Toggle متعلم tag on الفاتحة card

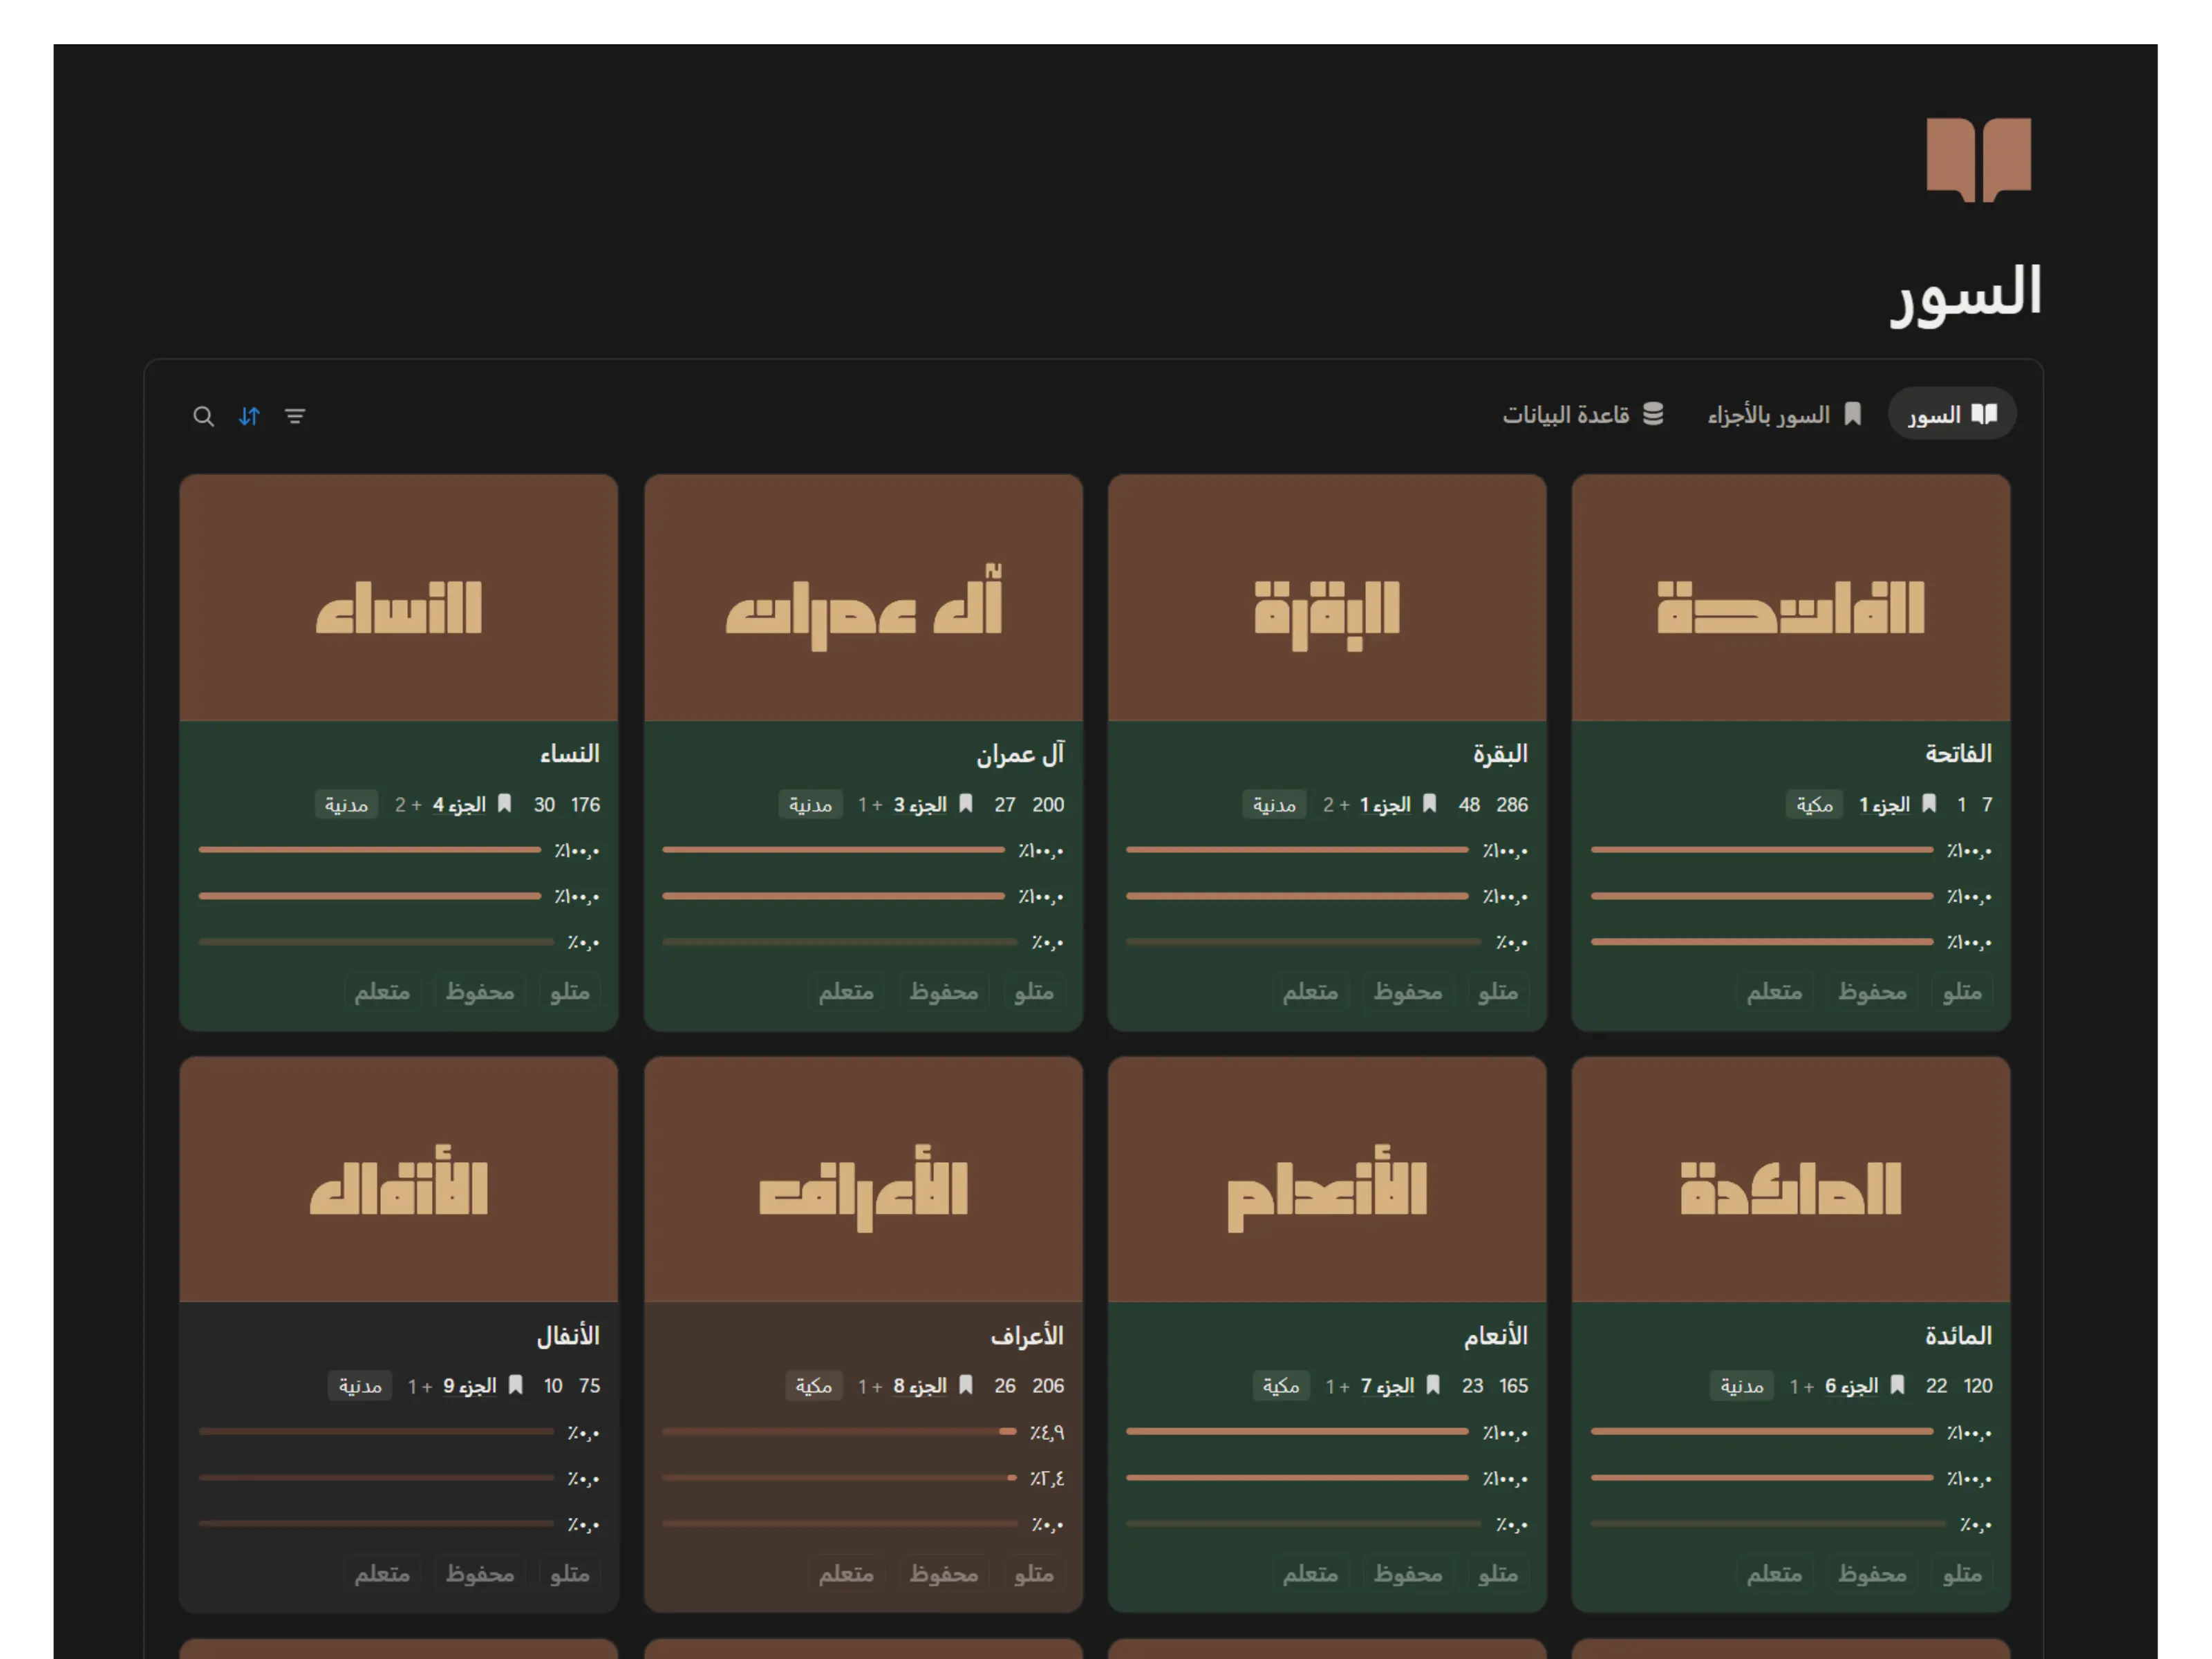click(1774, 992)
